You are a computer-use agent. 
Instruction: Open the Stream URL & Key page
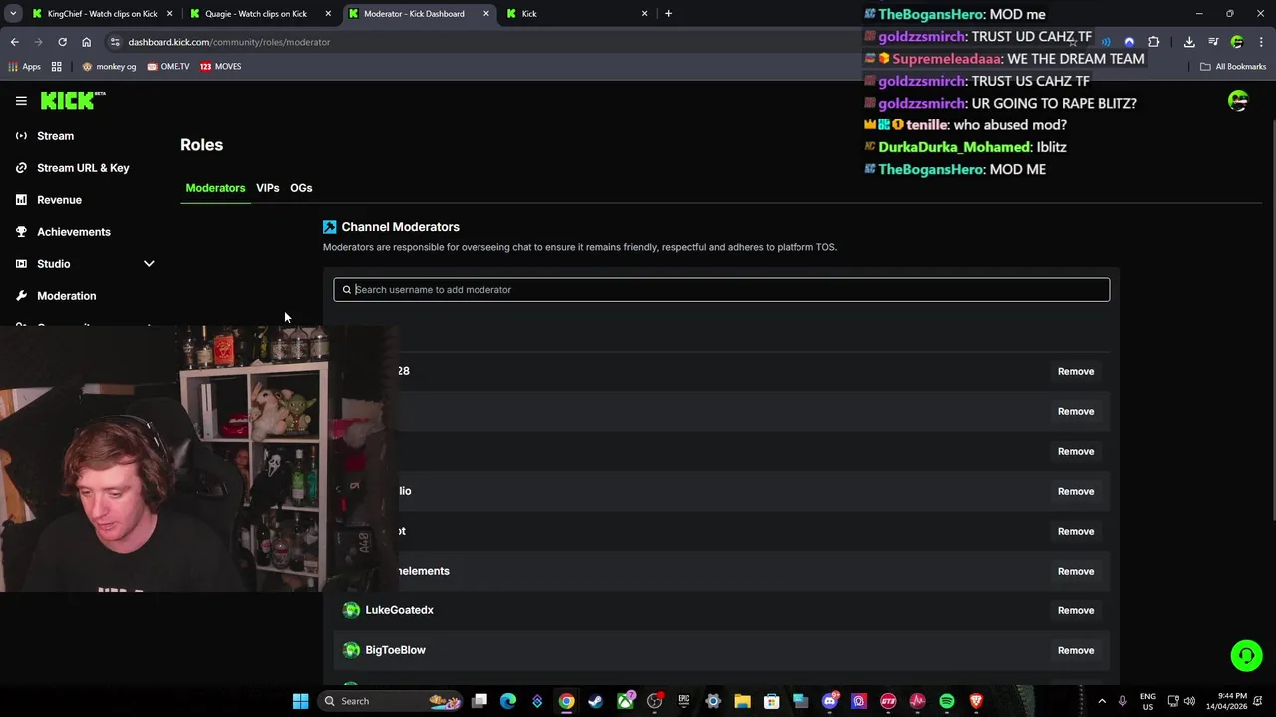click(x=83, y=168)
